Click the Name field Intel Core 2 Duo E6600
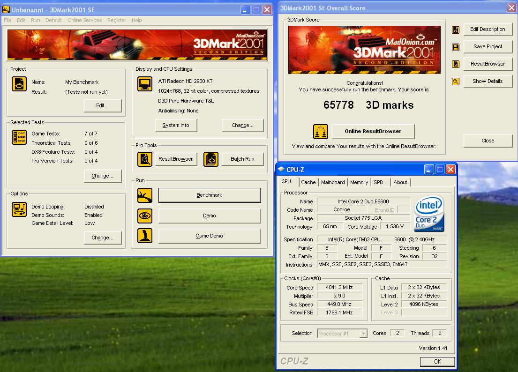 tap(363, 201)
